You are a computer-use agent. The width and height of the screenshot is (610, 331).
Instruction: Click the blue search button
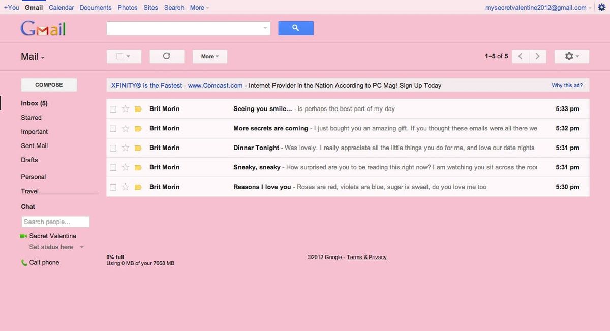295,28
